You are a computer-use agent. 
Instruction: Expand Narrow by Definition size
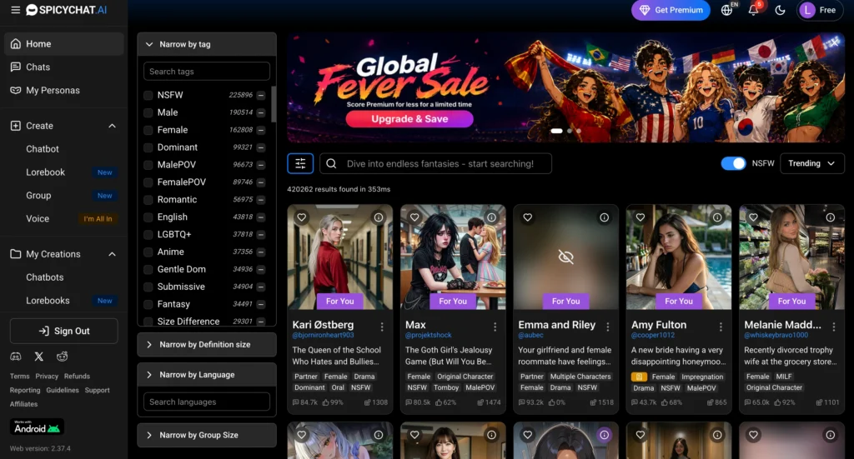[x=207, y=345]
